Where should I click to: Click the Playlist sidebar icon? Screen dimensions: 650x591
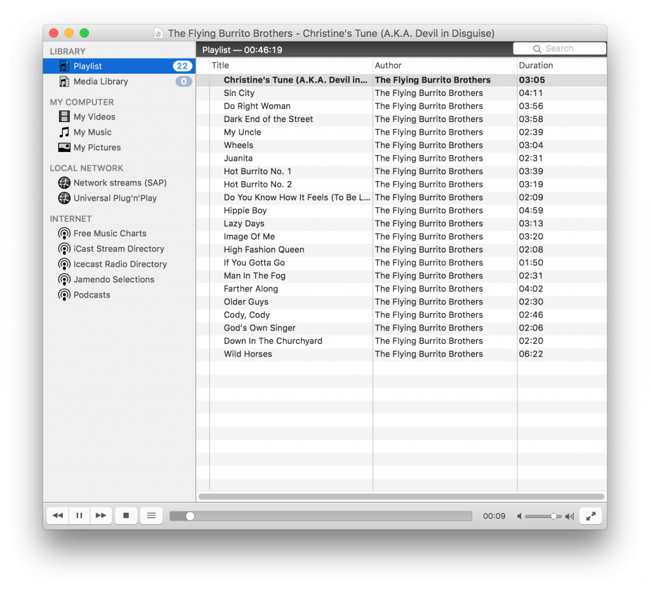[64, 66]
